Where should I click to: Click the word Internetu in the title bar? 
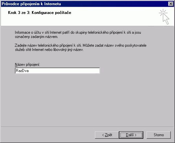coord(52,4)
